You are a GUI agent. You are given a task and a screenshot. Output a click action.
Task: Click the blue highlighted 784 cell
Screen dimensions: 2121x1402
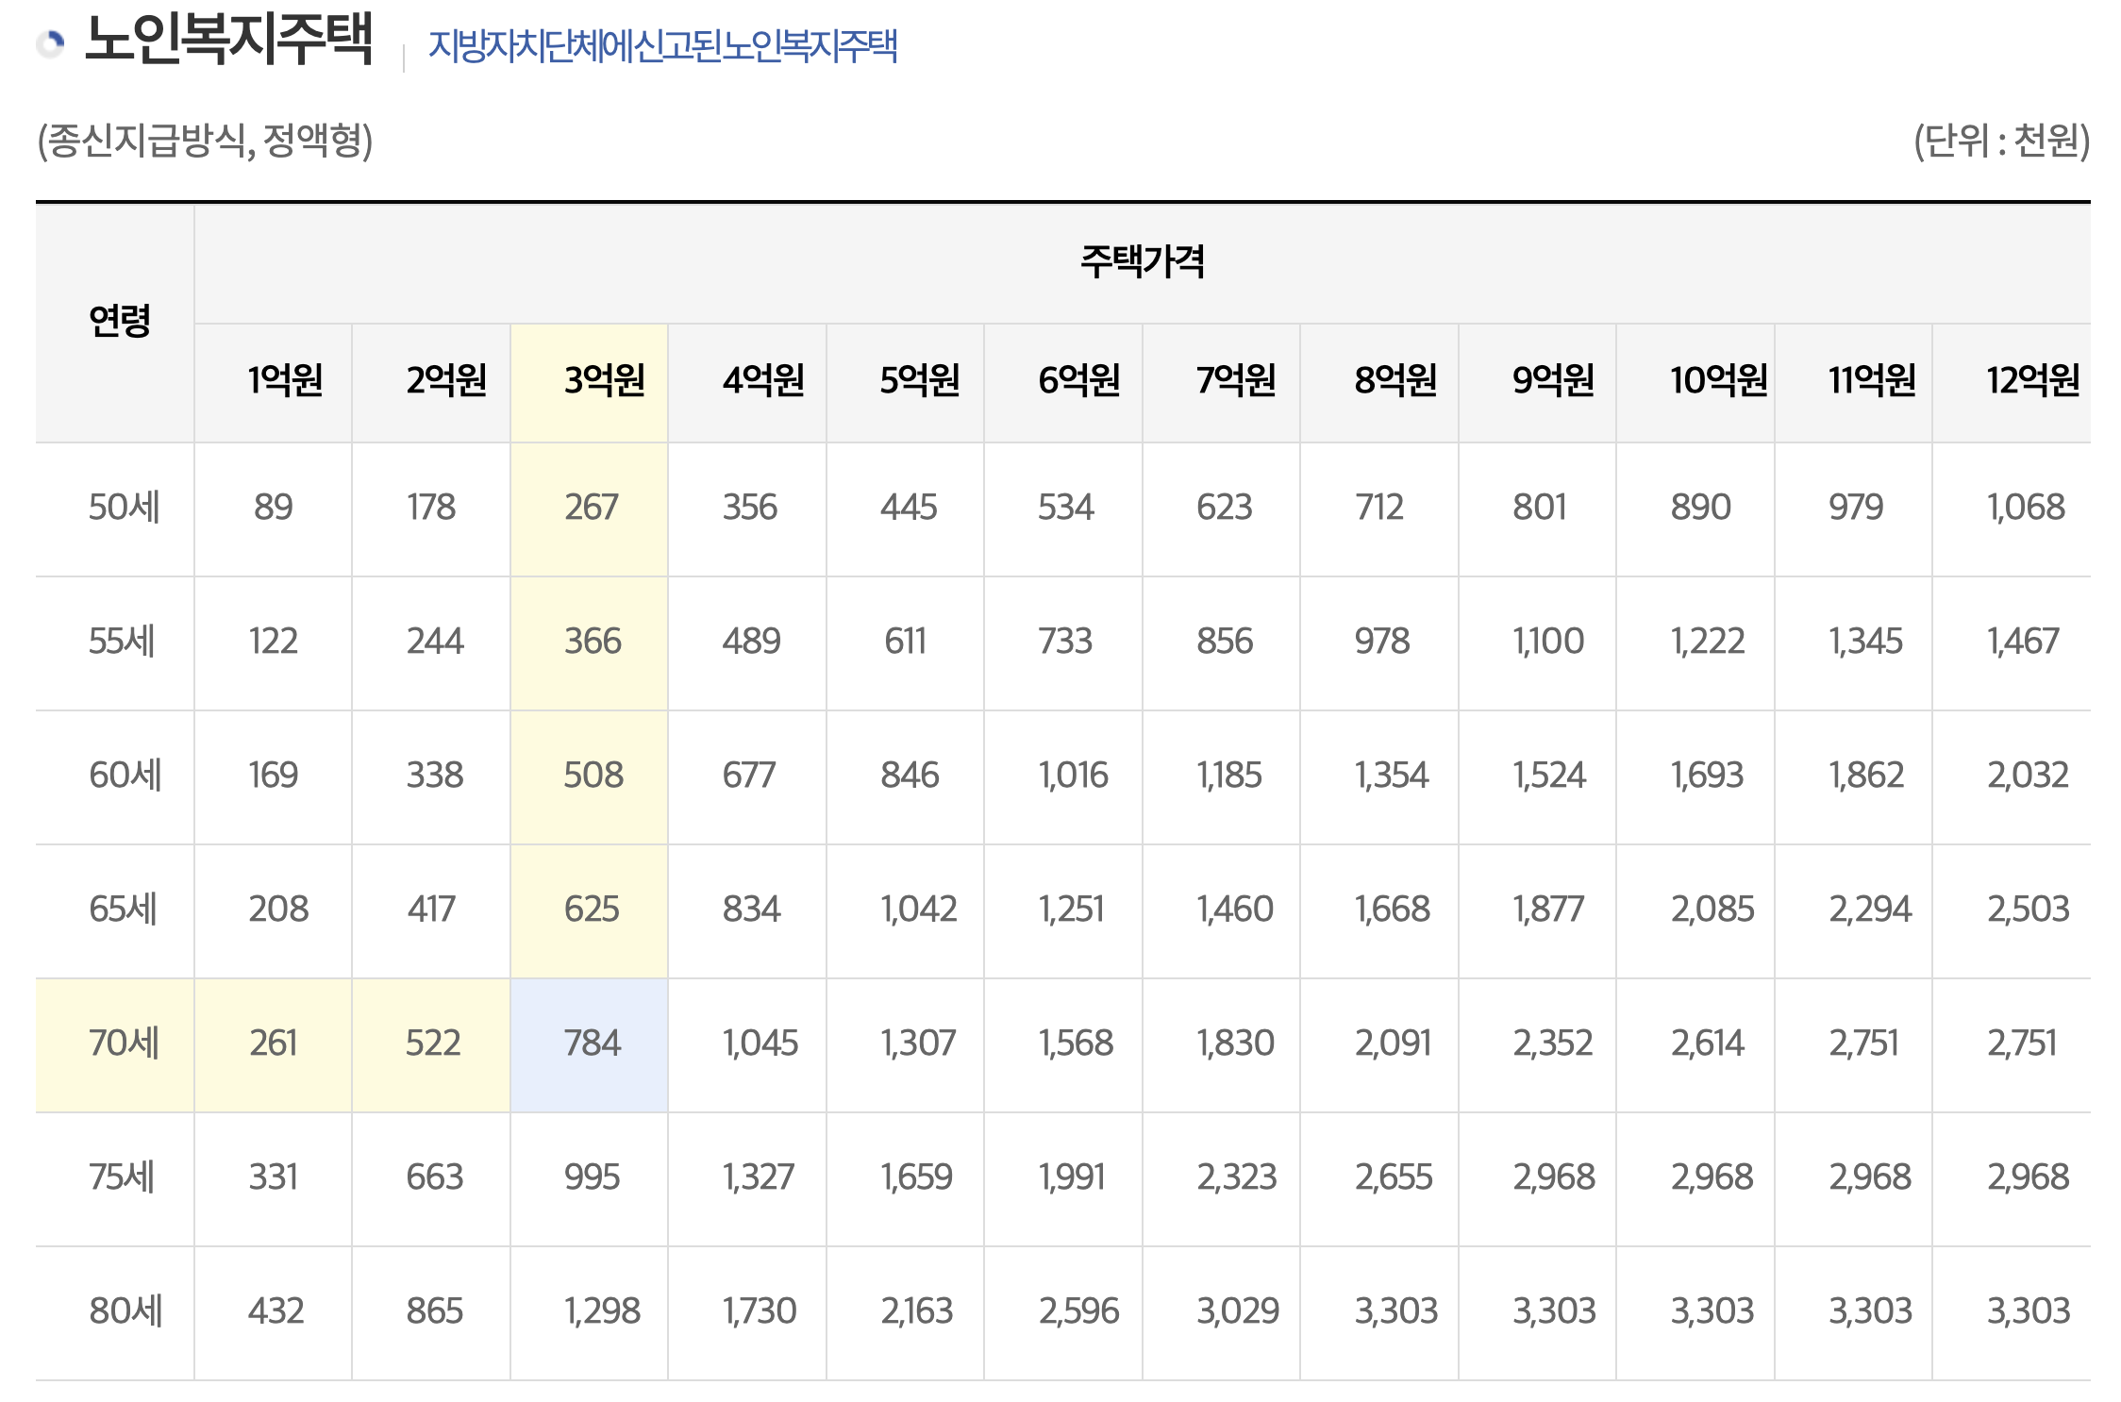coord(592,1043)
